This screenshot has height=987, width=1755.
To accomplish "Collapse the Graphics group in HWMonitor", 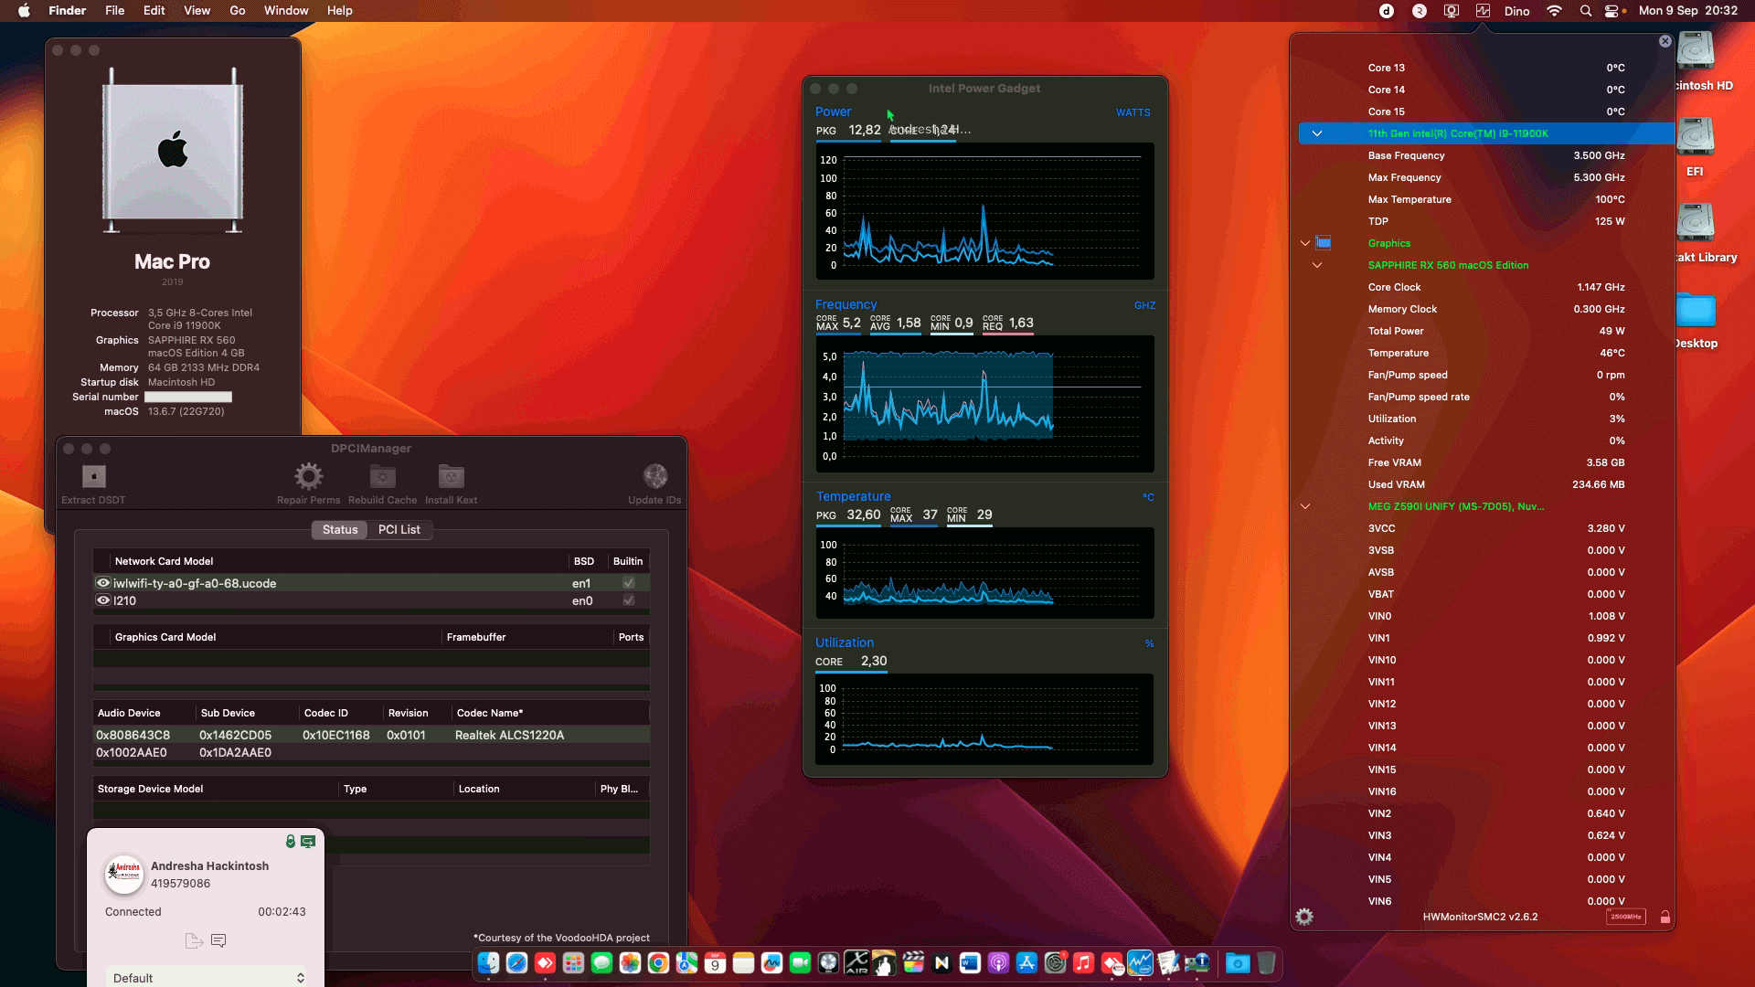I will pyautogui.click(x=1305, y=243).
